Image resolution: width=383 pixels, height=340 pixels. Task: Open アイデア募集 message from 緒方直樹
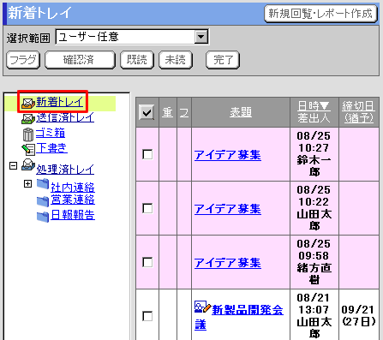[228, 263]
